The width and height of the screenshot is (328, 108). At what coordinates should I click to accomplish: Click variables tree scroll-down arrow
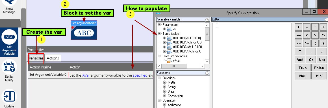pos(207,61)
